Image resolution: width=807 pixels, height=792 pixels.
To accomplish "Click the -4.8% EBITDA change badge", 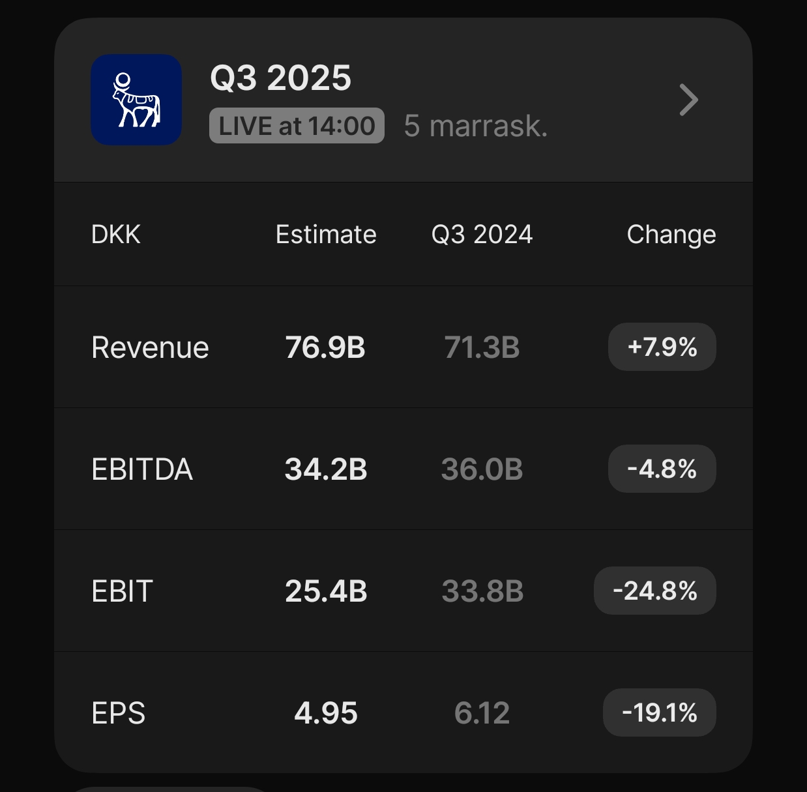I will [662, 469].
